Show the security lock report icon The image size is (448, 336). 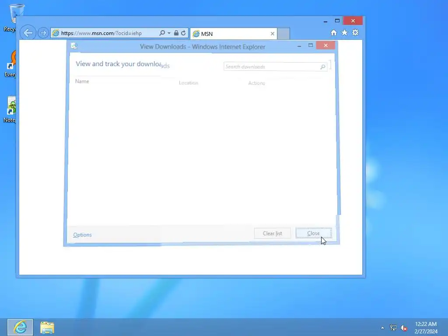coord(176,33)
